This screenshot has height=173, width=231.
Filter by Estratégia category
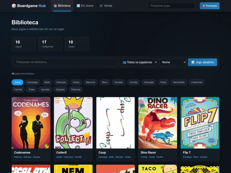click(33, 82)
